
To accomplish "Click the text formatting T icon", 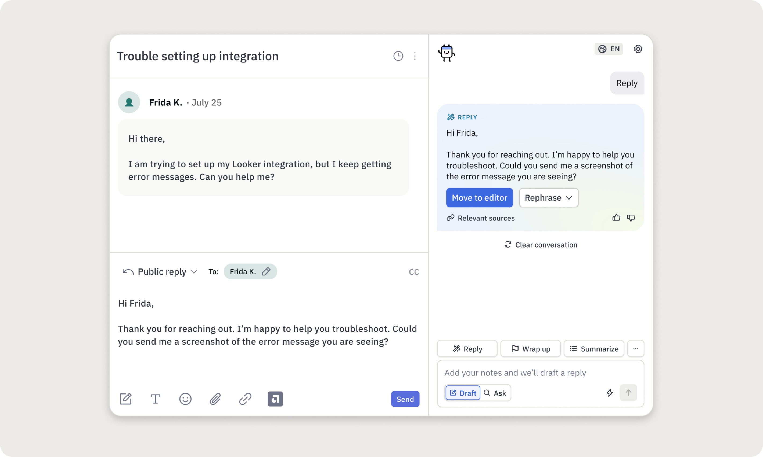I will [156, 399].
